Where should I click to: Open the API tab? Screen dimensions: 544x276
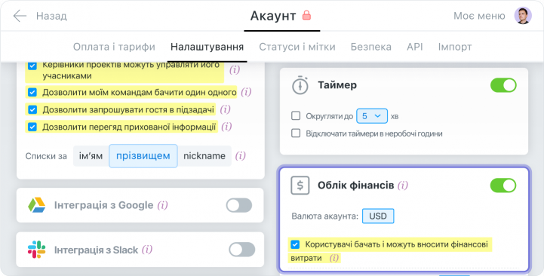pyautogui.click(x=414, y=47)
